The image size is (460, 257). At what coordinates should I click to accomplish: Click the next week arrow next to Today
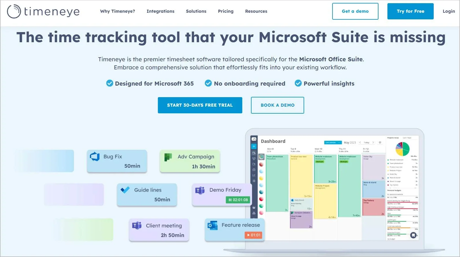373,142
